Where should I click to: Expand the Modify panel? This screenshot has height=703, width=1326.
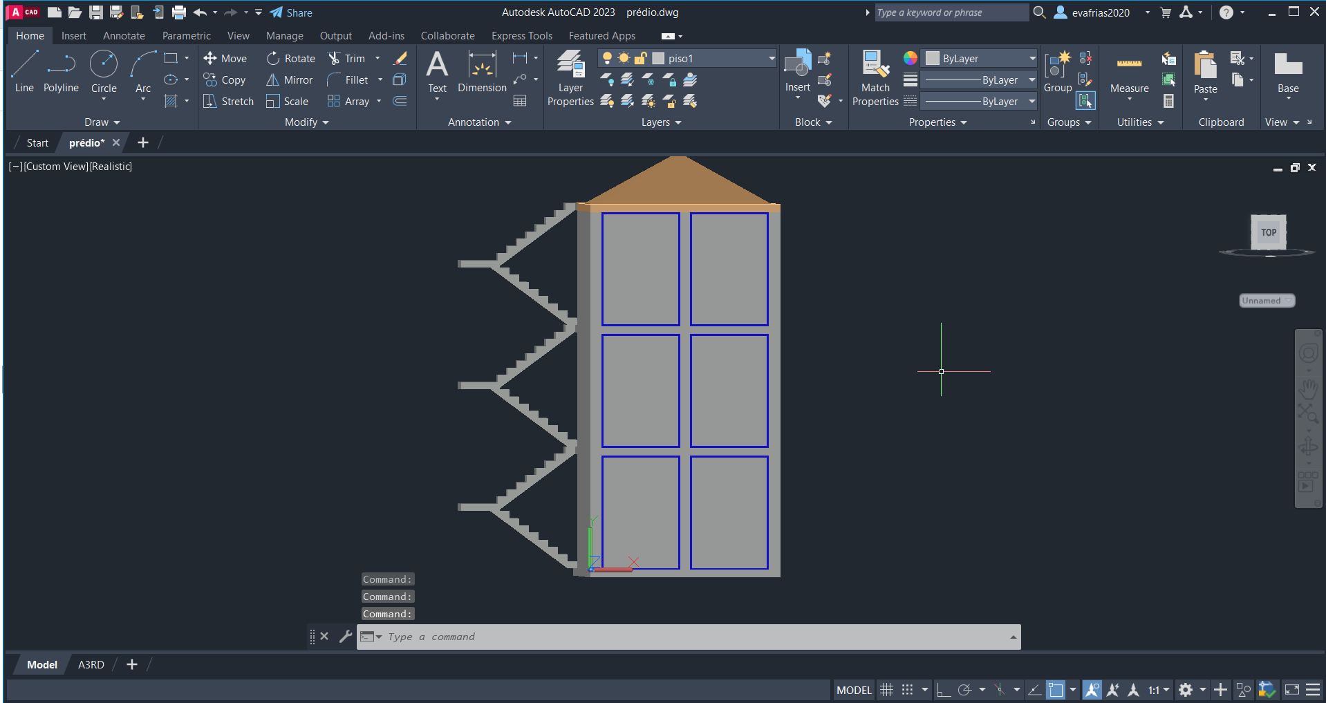(307, 122)
